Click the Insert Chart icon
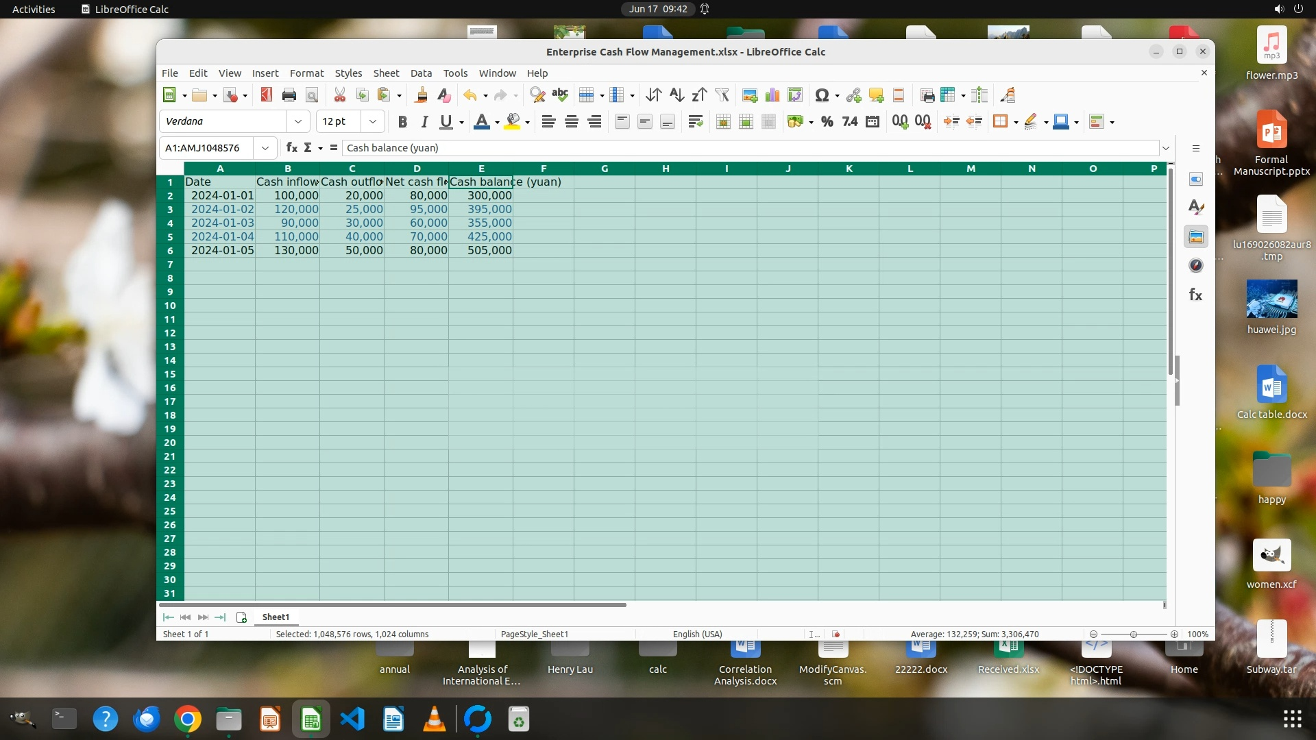The height and width of the screenshot is (740, 1316). coord(772,95)
